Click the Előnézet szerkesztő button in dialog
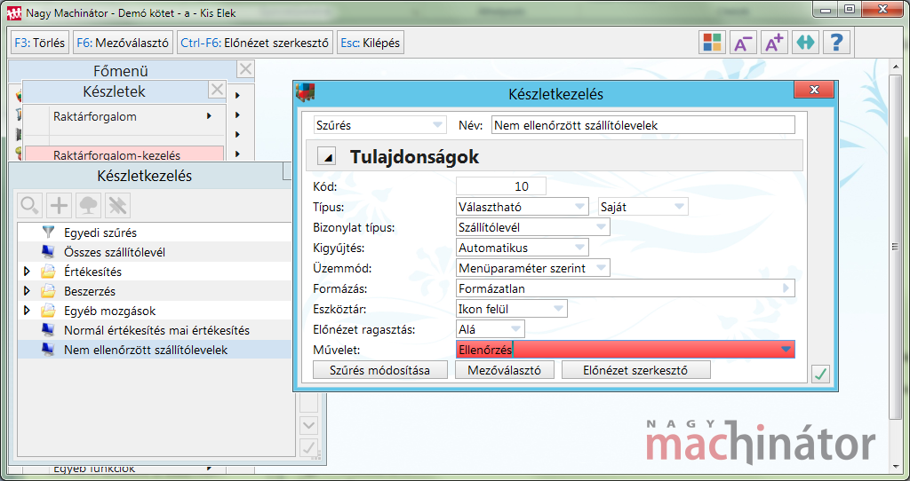 click(635, 370)
